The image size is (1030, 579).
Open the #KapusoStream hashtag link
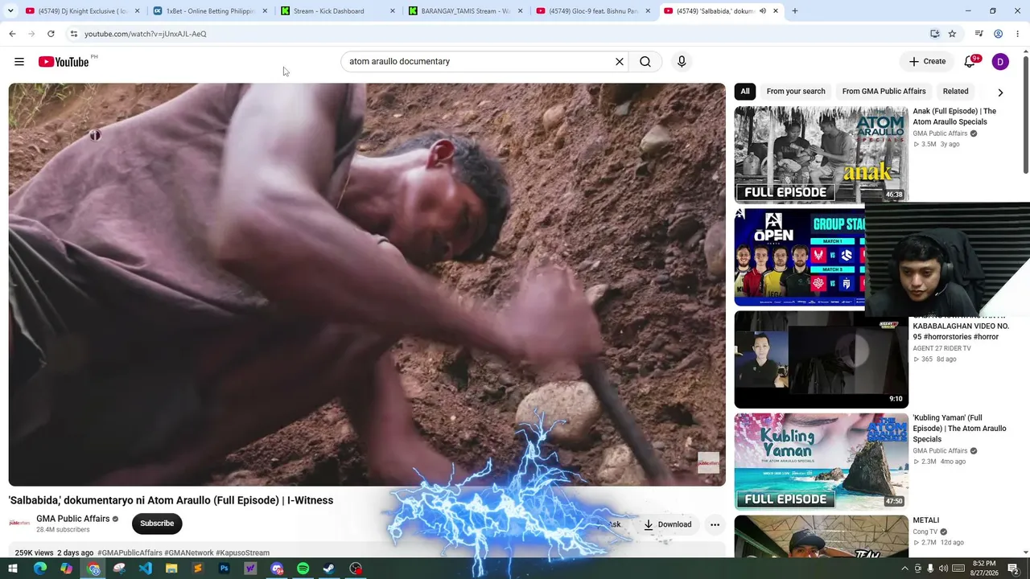click(242, 553)
